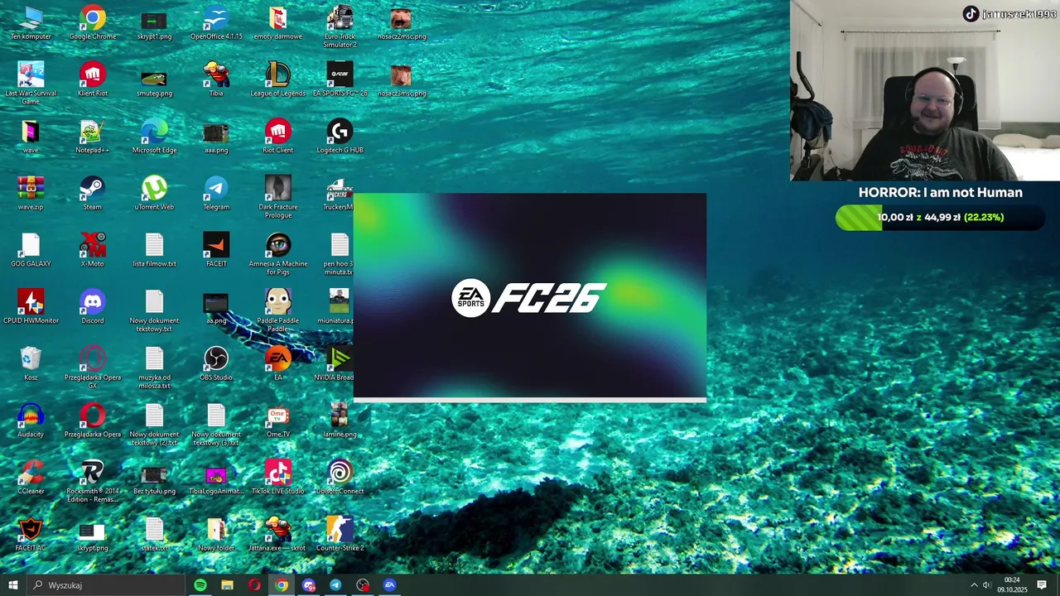
Task: Open Spotify from the taskbar
Action: coord(200,585)
